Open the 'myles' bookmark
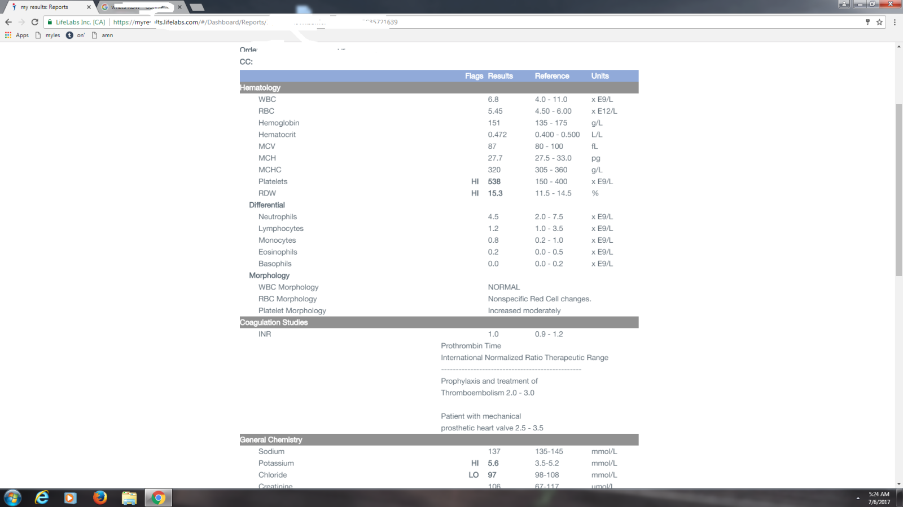This screenshot has height=507, width=903. [x=48, y=35]
